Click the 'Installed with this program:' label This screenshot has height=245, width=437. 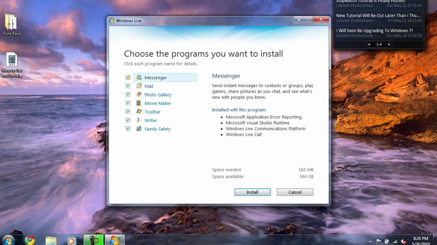pos(239,110)
